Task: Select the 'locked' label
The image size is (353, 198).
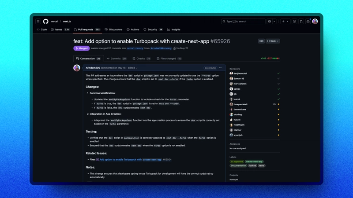Action: [252, 166]
